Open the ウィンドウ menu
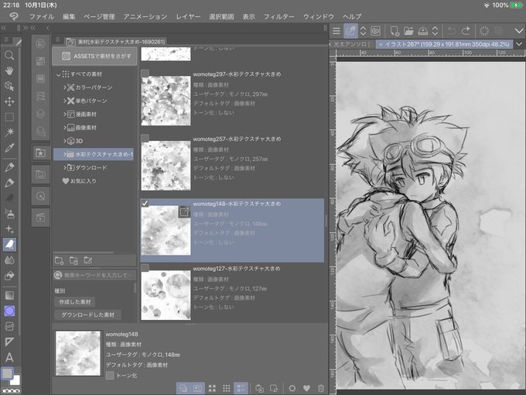 tap(319, 16)
